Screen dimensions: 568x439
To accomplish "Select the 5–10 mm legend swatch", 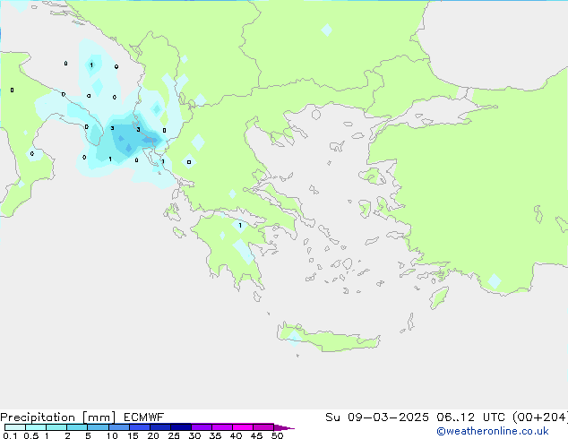I will point(98,427).
